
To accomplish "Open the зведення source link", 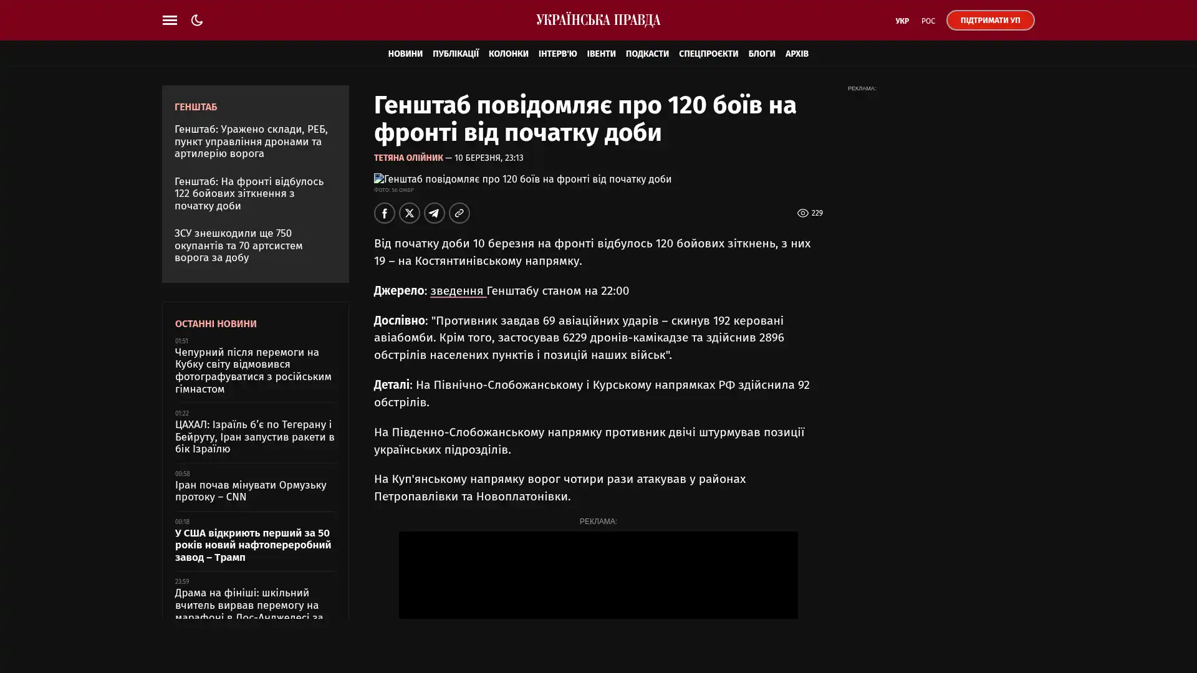I will coord(457,291).
